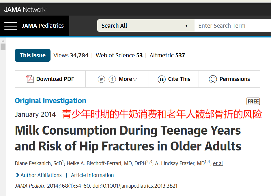
Task: Click the This Issue button
Action: coord(33,55)
